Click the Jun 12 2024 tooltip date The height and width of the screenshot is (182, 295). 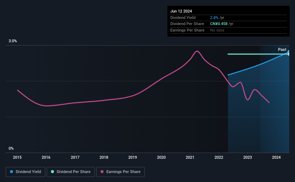pyautogui.click(x=181, y=11)
